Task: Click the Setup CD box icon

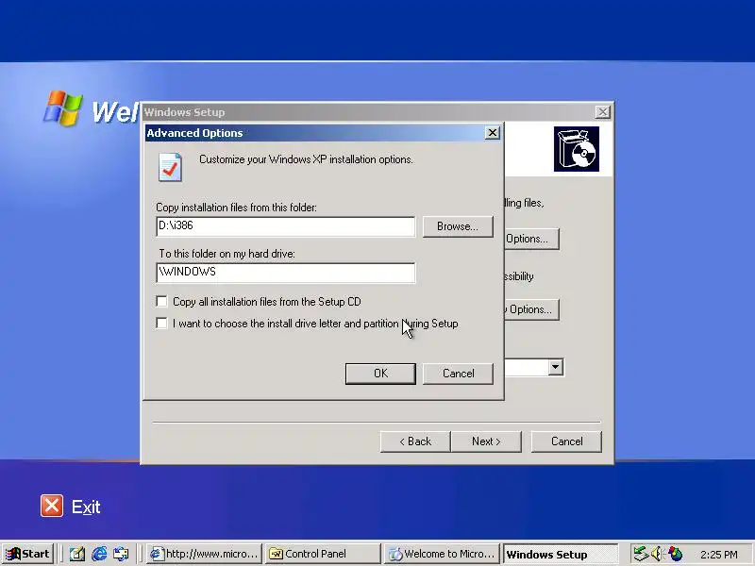Action: 577,149
